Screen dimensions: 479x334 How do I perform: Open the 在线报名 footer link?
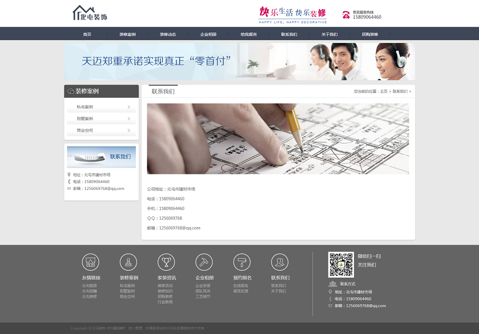click(241, 286)
